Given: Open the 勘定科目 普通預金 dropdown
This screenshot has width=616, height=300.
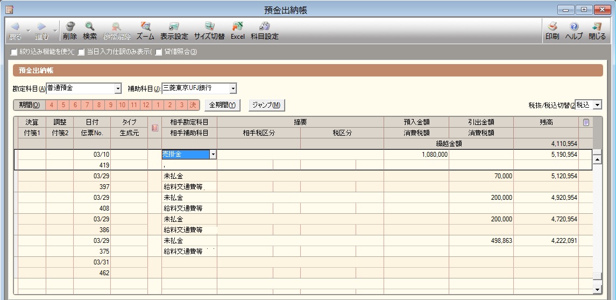Looking at the screenshot, I should coord(118,89).
